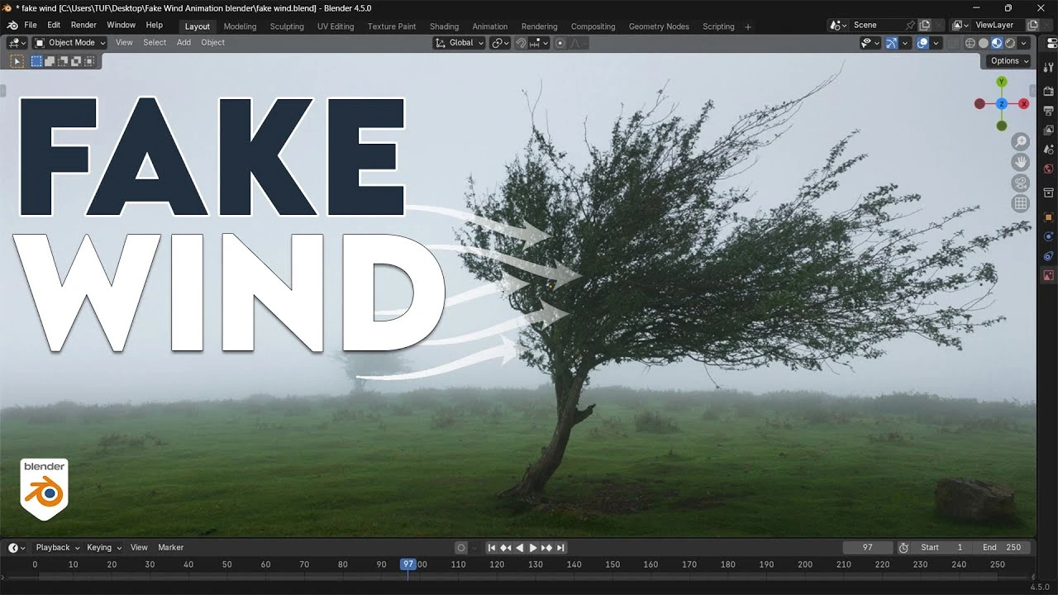Open the Render menu
Image resolution: width=1058 pixels, height=595 pixels.
[83, 26]
